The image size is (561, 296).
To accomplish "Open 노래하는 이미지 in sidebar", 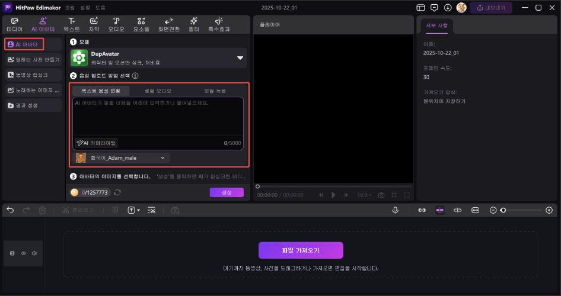I will click(33, 91).
